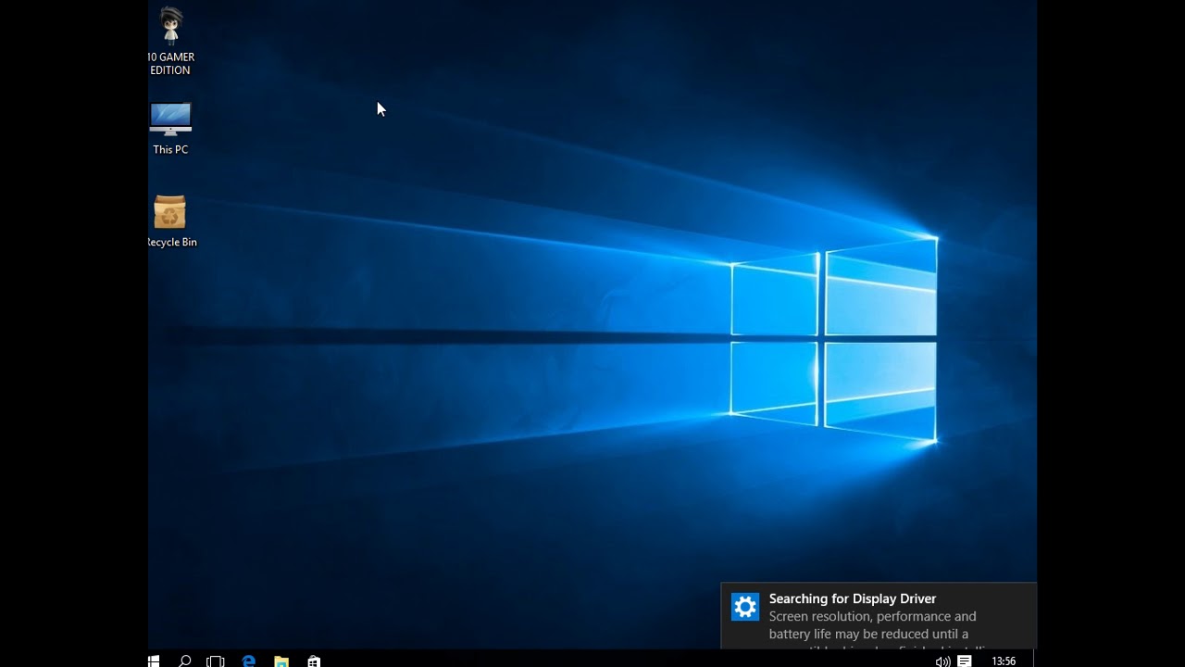Open File Explorer from the taskbar
Viewport: 1185px width, 667px height.
point(281,661)
